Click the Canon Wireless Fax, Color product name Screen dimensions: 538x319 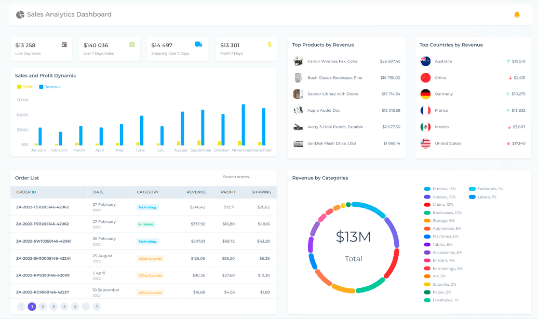click(x=332, y=61)
